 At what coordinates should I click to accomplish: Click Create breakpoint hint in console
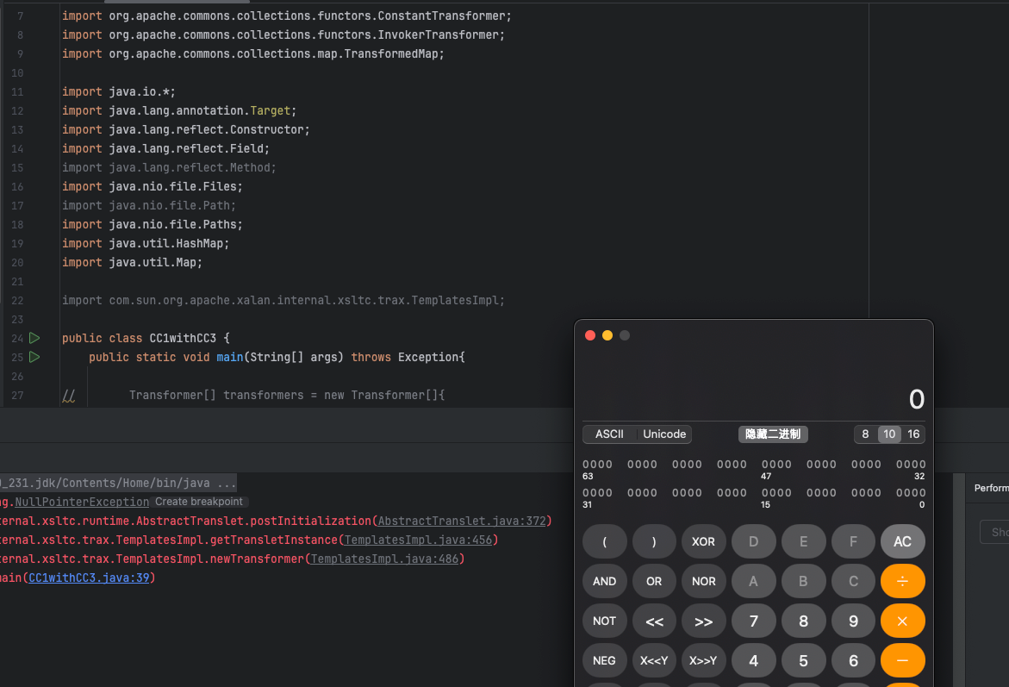[x=199, y=502]
